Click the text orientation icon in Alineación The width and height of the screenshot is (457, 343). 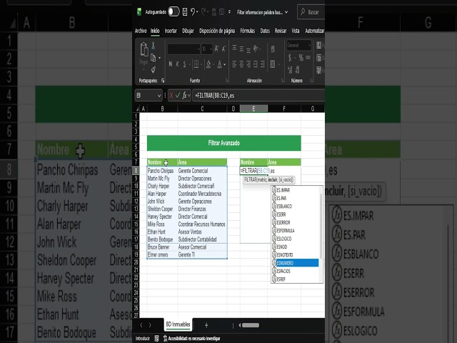(256, 49)
